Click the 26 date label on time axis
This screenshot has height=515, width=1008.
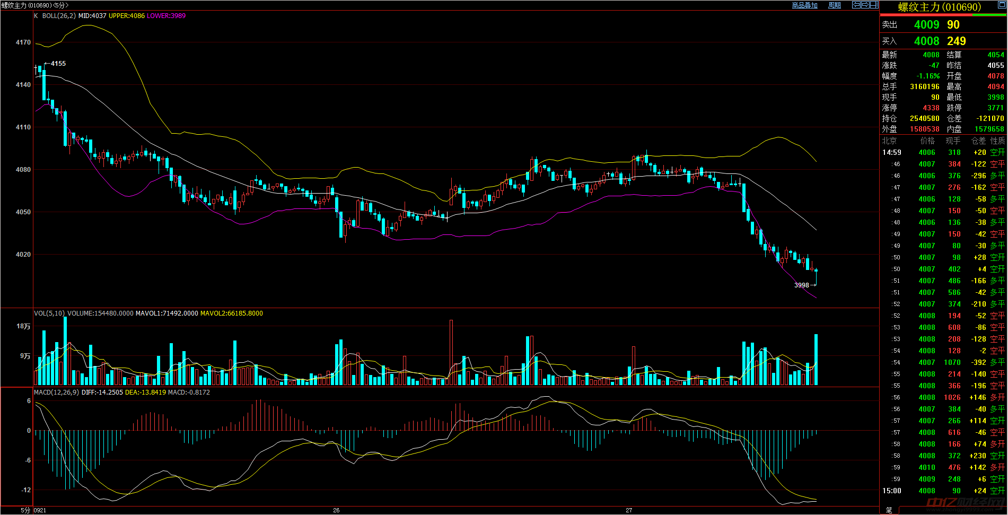pyautogui.click(x=336, y=510)
